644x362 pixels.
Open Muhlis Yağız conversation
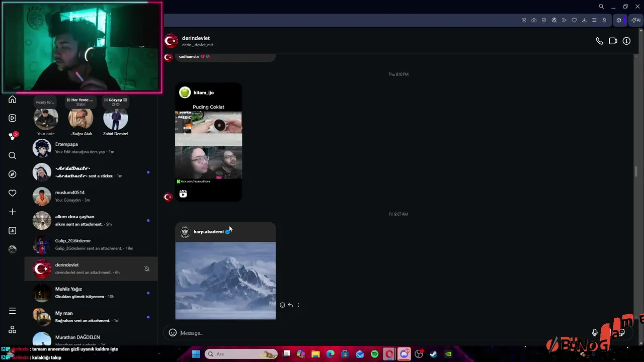91,293
